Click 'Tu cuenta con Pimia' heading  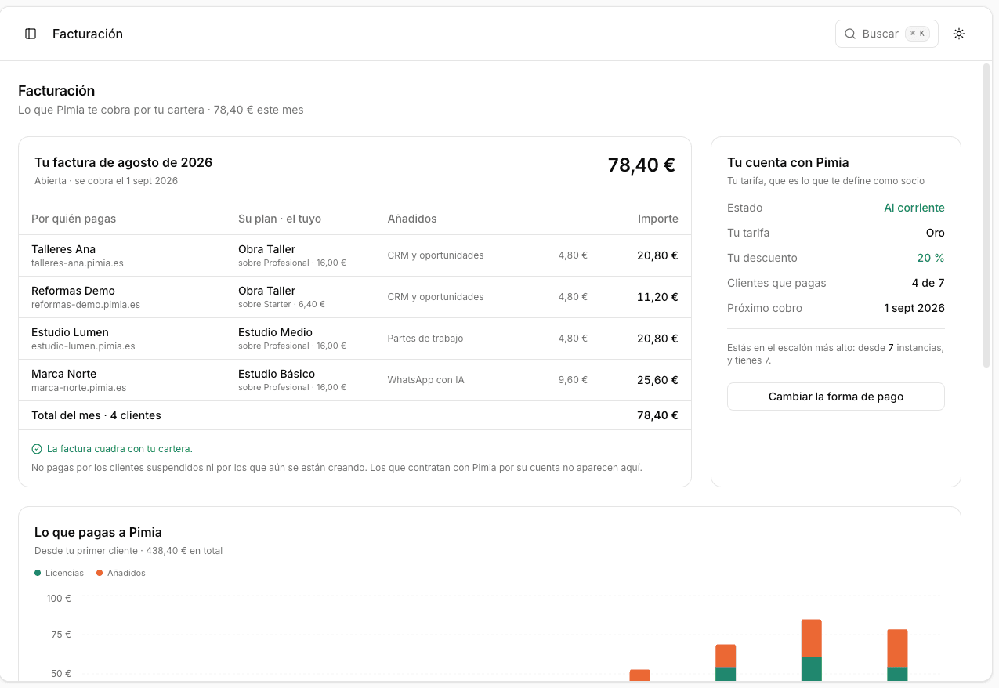[x=788, y=162]
